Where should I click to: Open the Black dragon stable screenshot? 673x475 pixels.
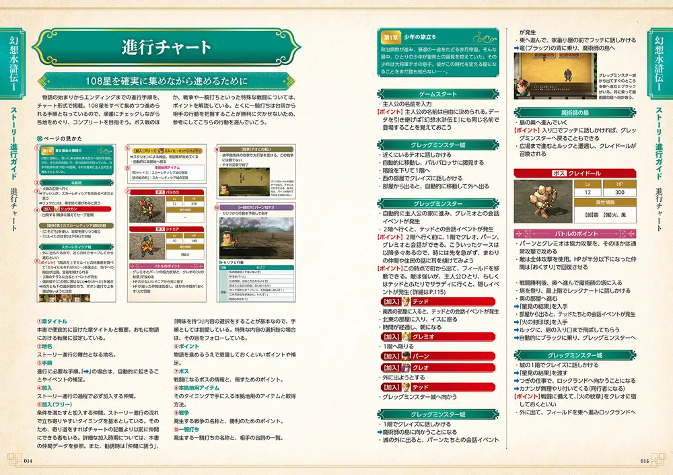coord(555,76)
